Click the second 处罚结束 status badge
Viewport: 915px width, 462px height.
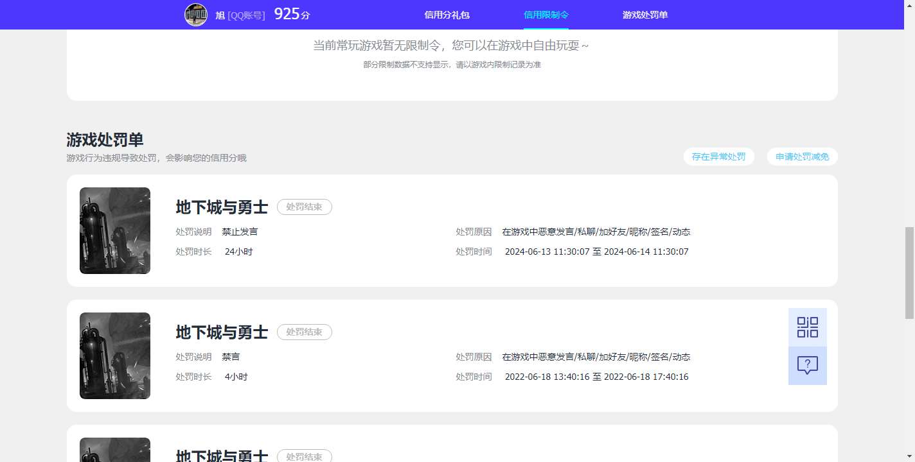click(x=305, y=332)
